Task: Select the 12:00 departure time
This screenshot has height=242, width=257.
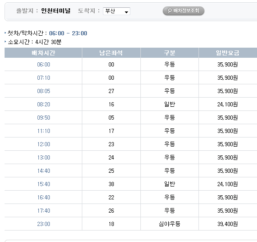Action: 43,144
